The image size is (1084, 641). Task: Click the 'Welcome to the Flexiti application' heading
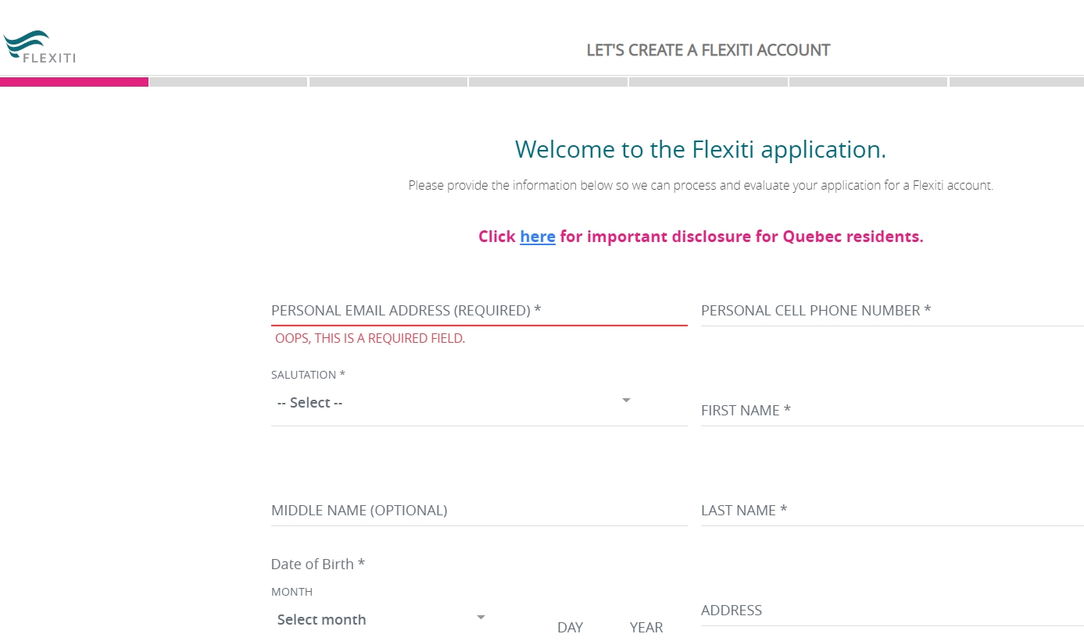click(x=700, y=149)
